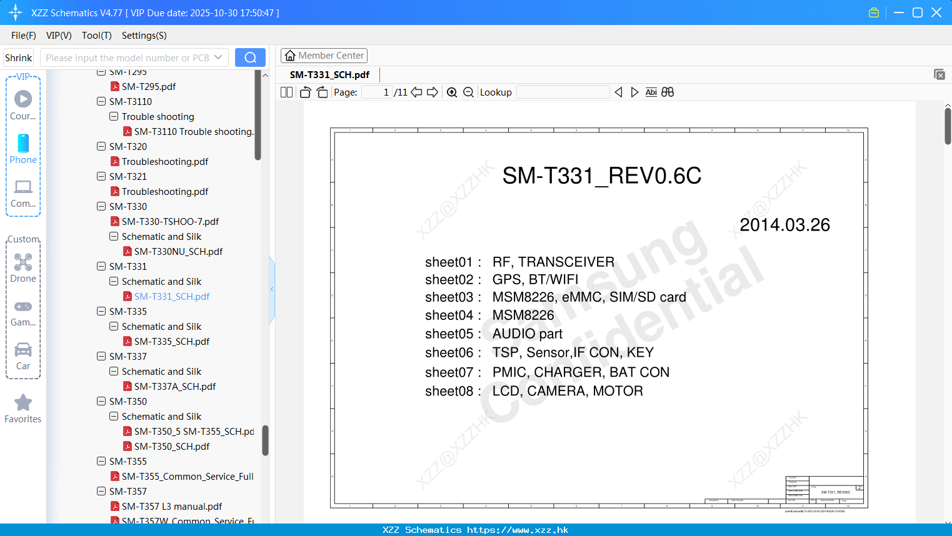Click the SM-T357W_Common_Service file row
The width and height of the screenshot is (952, 536).
[182, 520]
